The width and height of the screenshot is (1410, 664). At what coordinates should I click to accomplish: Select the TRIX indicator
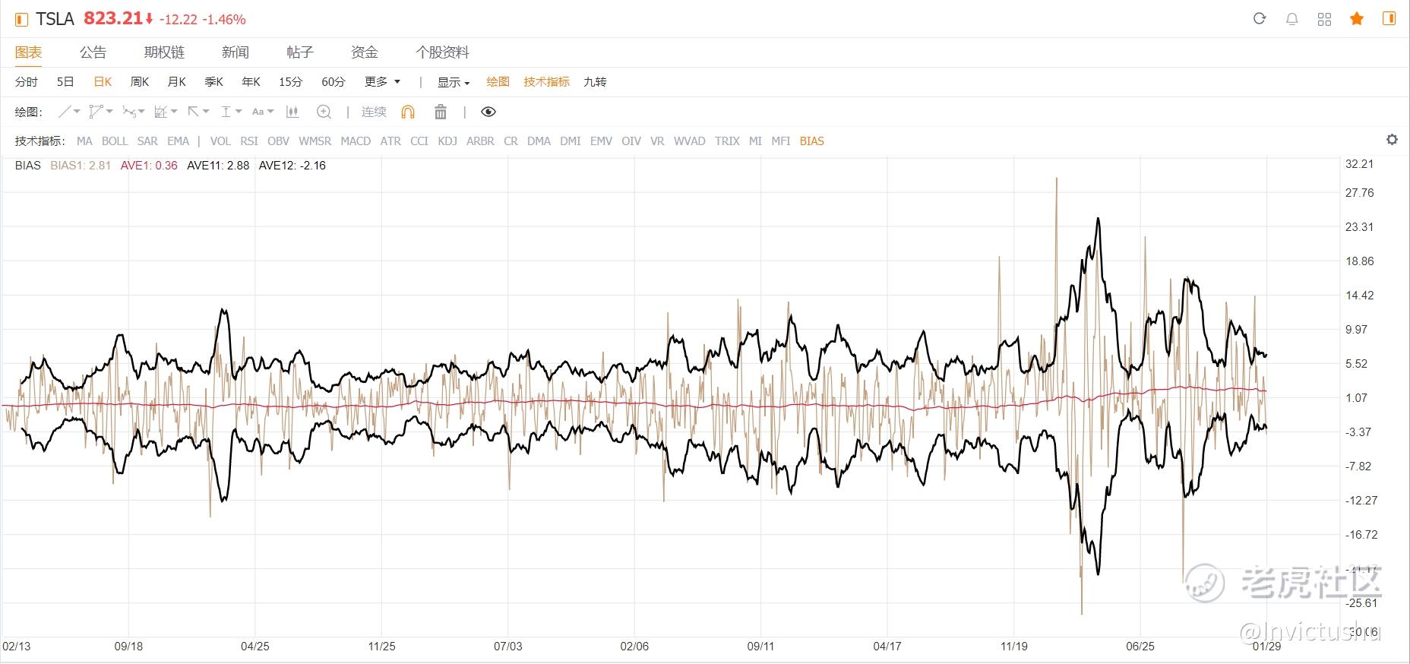(727, 141)
